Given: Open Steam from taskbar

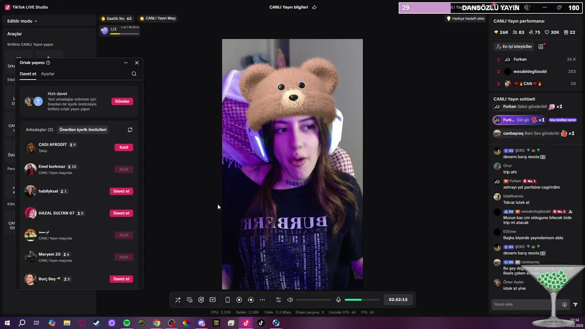Looking at the screenshot, I should 96,323.
